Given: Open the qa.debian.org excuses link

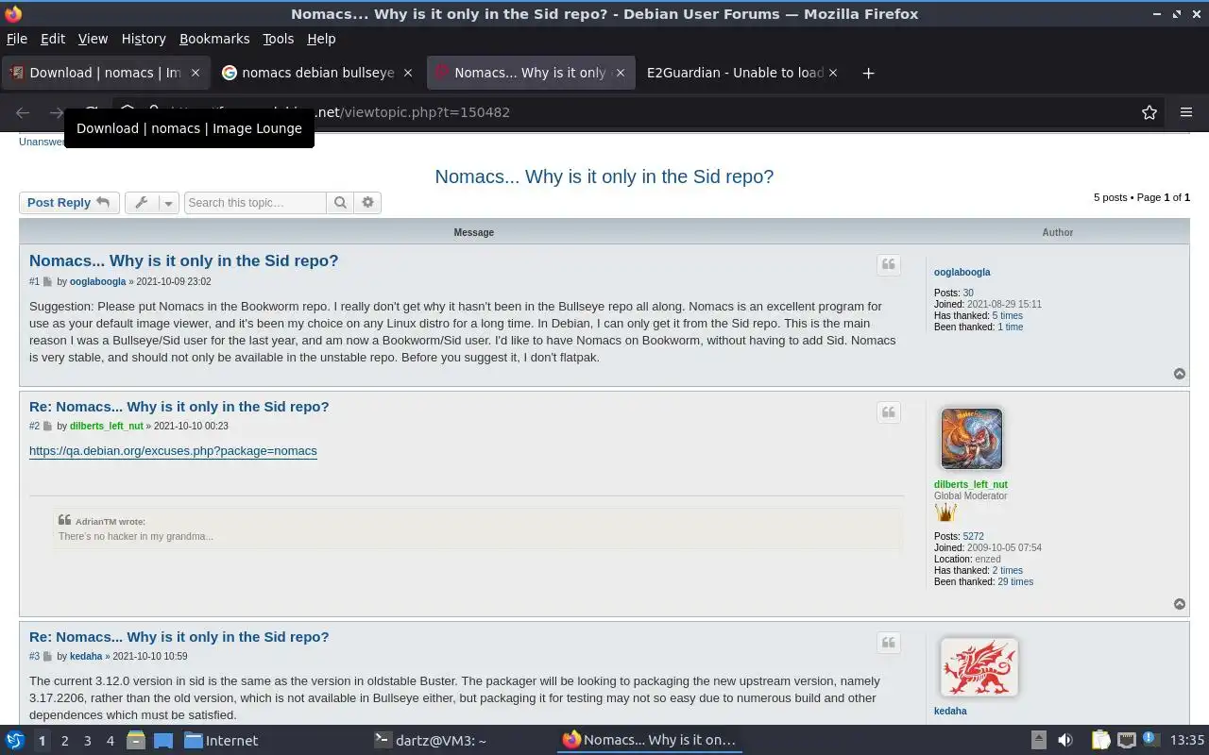Looking at the screenshot, I should pos(173,451).
